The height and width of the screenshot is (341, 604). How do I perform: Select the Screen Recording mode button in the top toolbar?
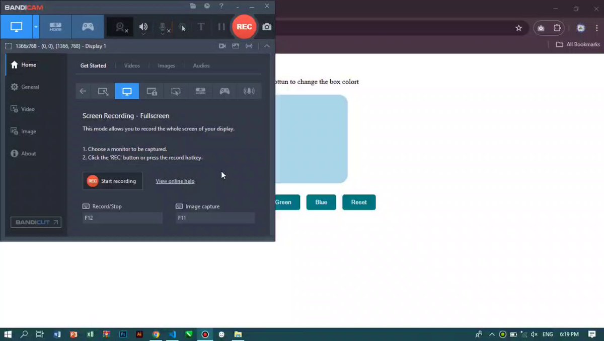click(16, 27)
